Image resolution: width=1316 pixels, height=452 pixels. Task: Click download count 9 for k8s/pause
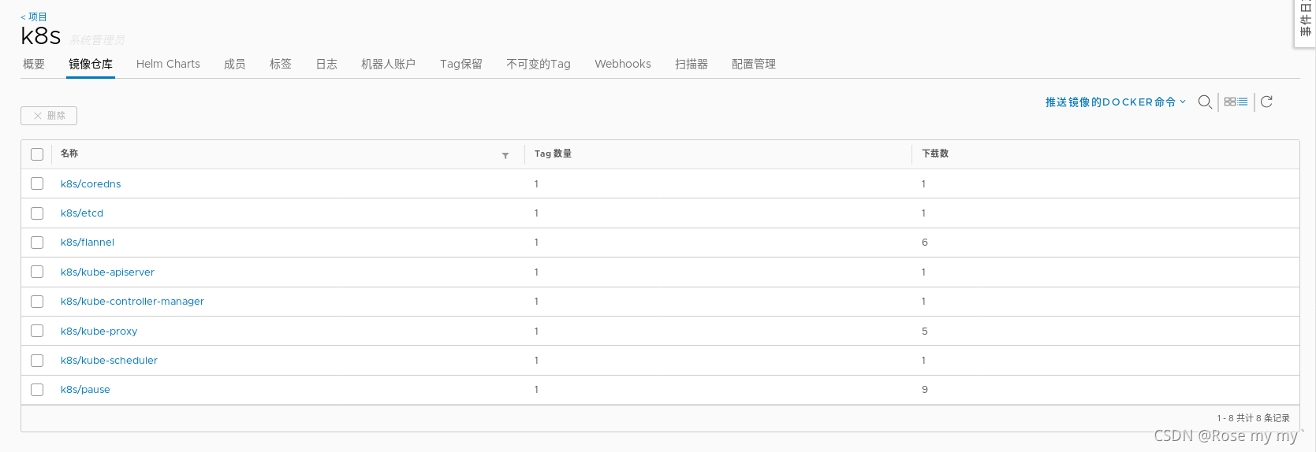tap(925, 390)
